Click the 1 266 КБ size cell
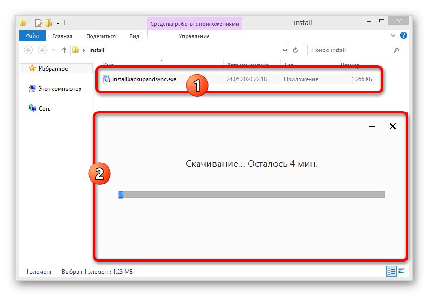The image size is (428, 296). pyautogui.click(x=362, y=79)
